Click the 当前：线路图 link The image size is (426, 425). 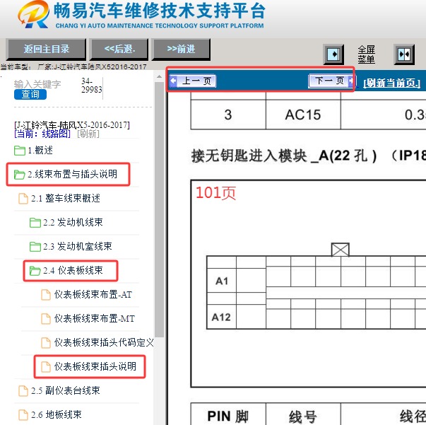click(x=42, y=134)
